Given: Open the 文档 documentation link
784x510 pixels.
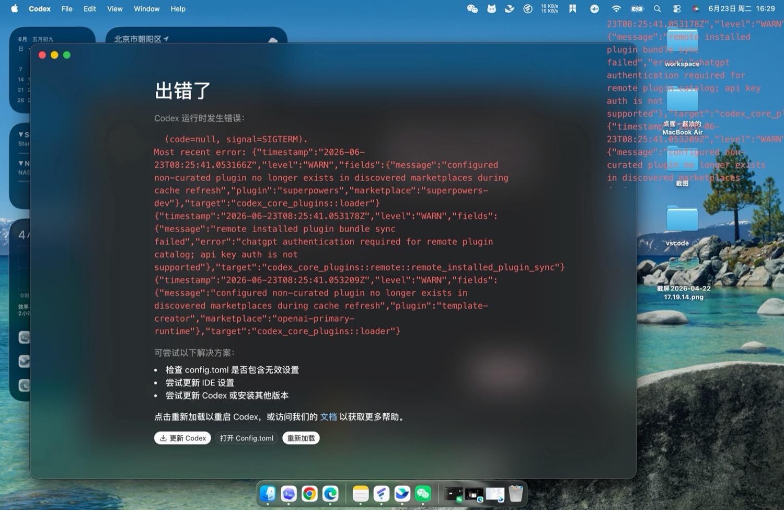Looking at the screenshot, I should (328, 417).
